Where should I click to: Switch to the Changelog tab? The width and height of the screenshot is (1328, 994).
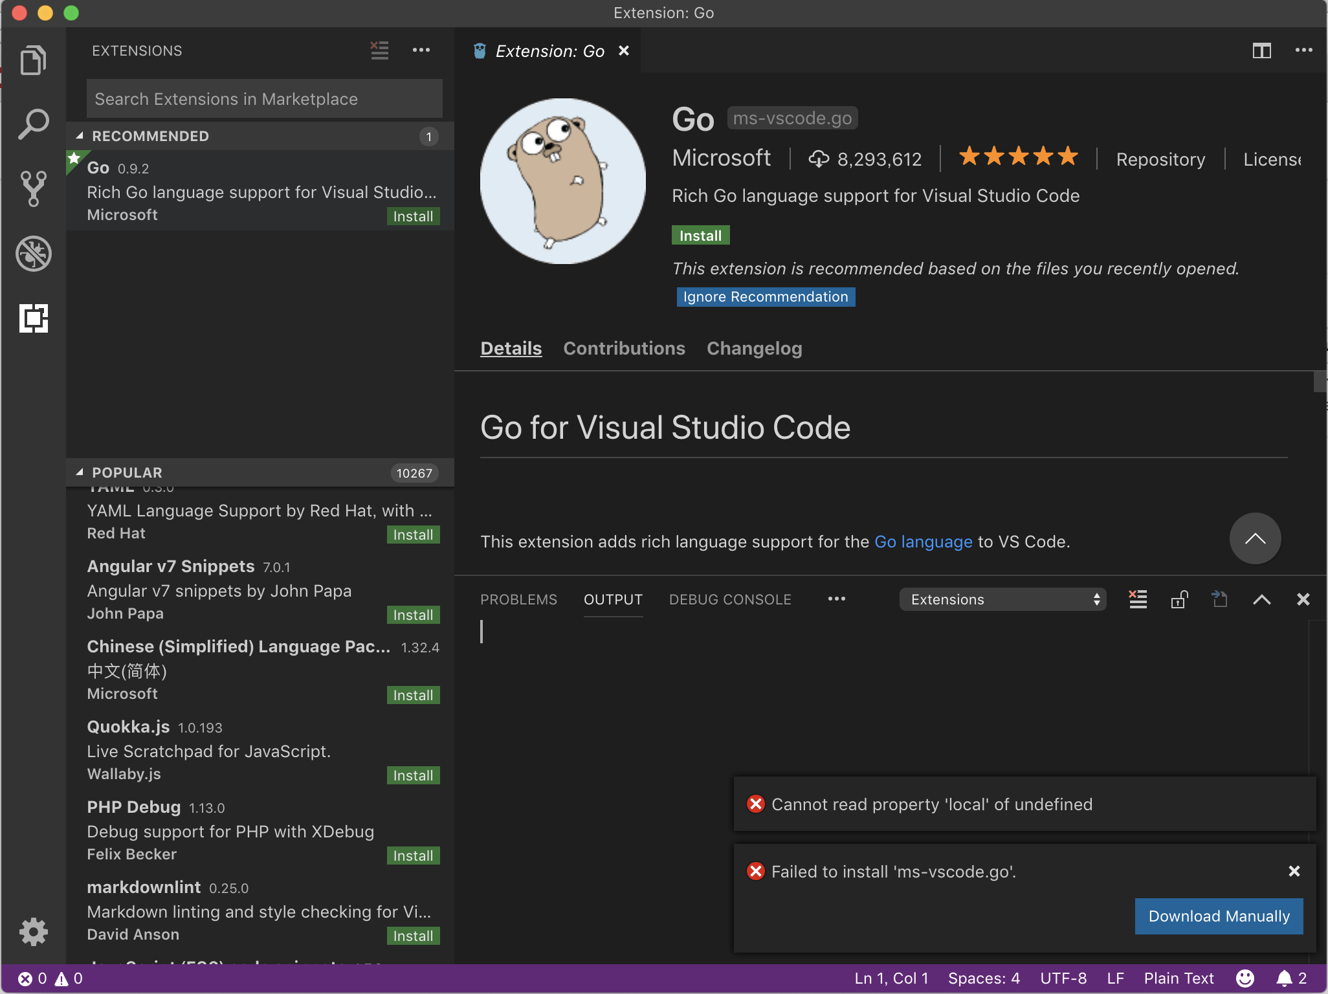[754, 348]
